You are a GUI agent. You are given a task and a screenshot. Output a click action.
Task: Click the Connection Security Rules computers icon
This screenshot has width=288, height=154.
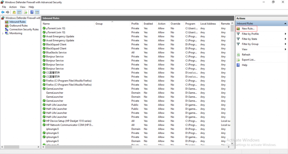click(7, 29)
